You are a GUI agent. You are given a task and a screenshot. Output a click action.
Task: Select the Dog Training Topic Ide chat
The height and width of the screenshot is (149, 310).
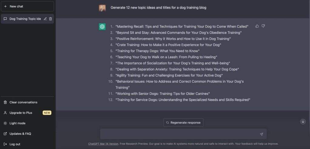pos(25,19)
